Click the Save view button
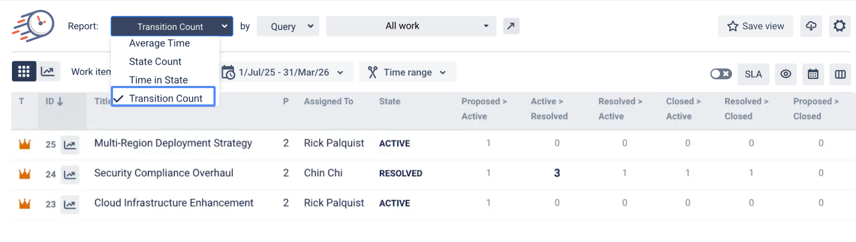Screen dimensions: 856x242 tap(756, 26)
